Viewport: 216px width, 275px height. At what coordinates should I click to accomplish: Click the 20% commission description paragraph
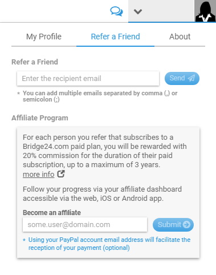[x=105, y=151]
